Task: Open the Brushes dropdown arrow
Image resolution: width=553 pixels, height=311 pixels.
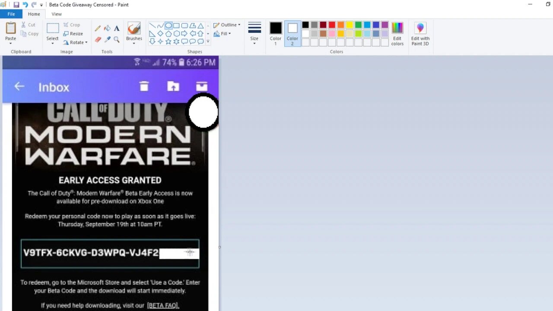Action: coord(134,44)
